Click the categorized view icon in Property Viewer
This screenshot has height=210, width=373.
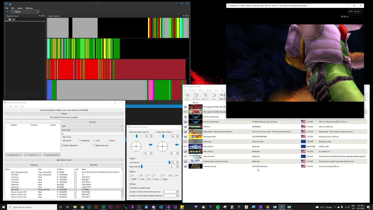click(x=7, y=20)
